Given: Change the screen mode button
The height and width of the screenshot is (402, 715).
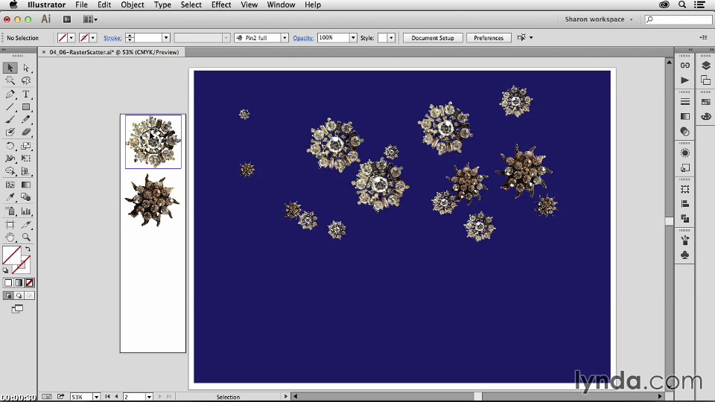Looking at the screenshot, I should coord(17,309).
